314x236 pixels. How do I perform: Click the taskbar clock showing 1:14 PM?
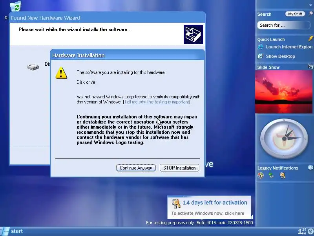coord(302,231)
